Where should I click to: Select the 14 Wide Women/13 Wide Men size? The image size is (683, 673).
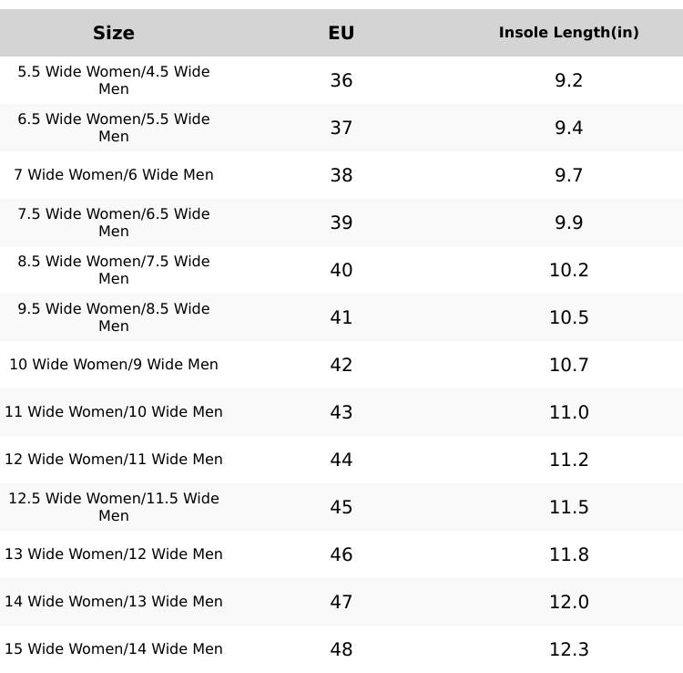pos(114,602)
